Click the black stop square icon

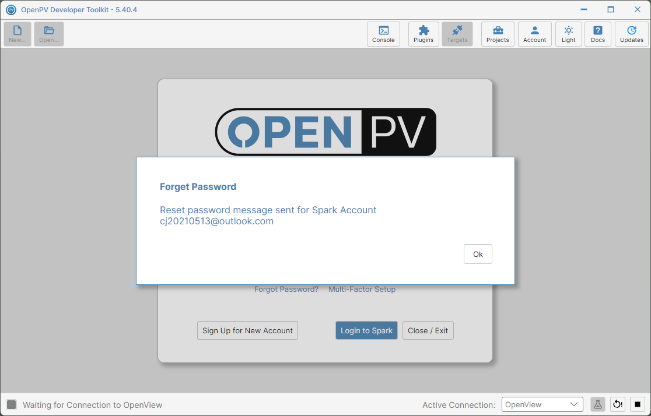point(638,404)
